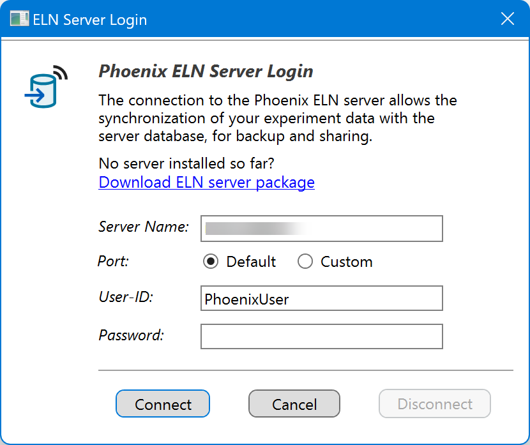Click the "User-ID:" label
Screen dimensions: 530x445
pyautogui.click(x=125, y=297)
